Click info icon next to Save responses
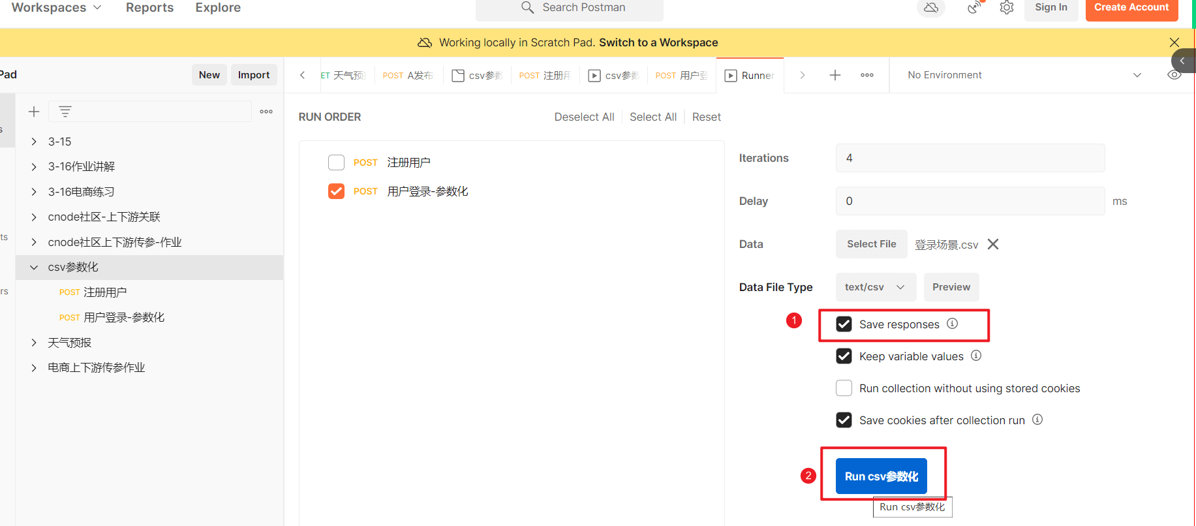 tap(953, 324)
